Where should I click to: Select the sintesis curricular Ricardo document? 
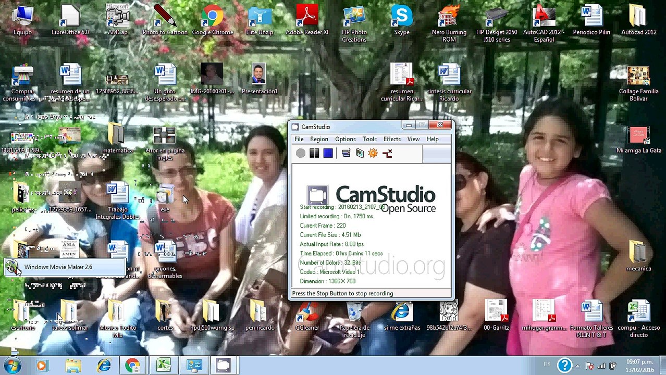click(449, 83)
